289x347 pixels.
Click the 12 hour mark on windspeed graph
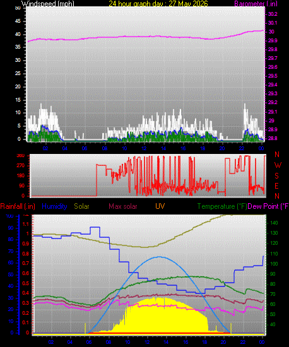coord(144,148)
